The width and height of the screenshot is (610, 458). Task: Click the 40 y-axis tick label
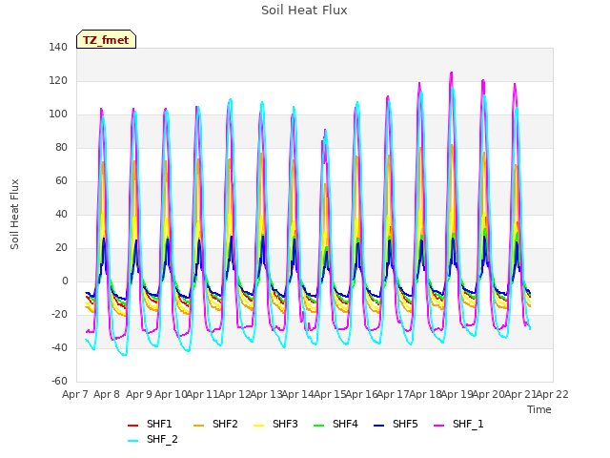point(61,214)
